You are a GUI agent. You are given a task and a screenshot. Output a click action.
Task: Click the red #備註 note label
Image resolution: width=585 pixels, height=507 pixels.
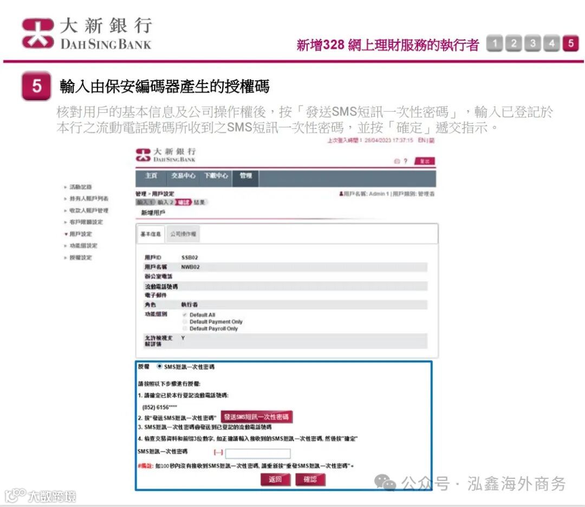click(x=145, y=466)
